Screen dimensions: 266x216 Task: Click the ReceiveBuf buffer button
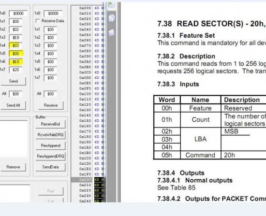click(50, 124)
